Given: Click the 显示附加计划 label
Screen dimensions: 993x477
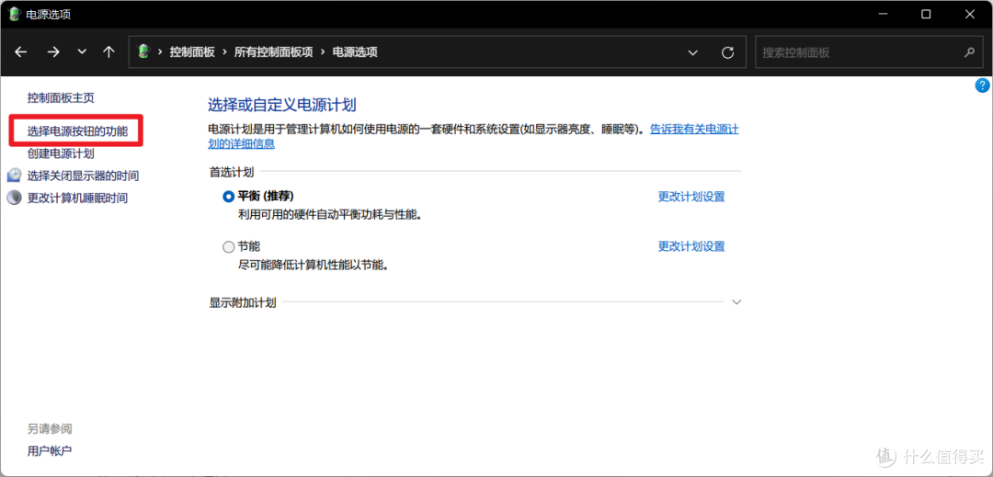Looking at the screenshot, I should coord(243,302).
